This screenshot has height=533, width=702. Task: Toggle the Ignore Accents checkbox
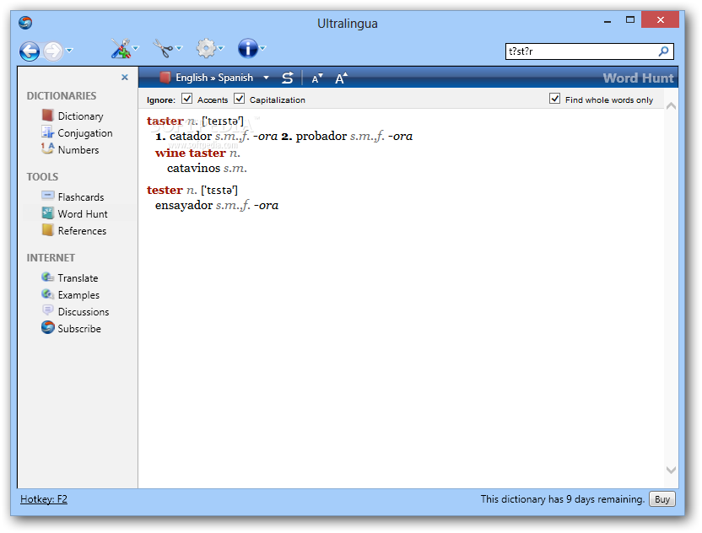[x=186, y=99]
